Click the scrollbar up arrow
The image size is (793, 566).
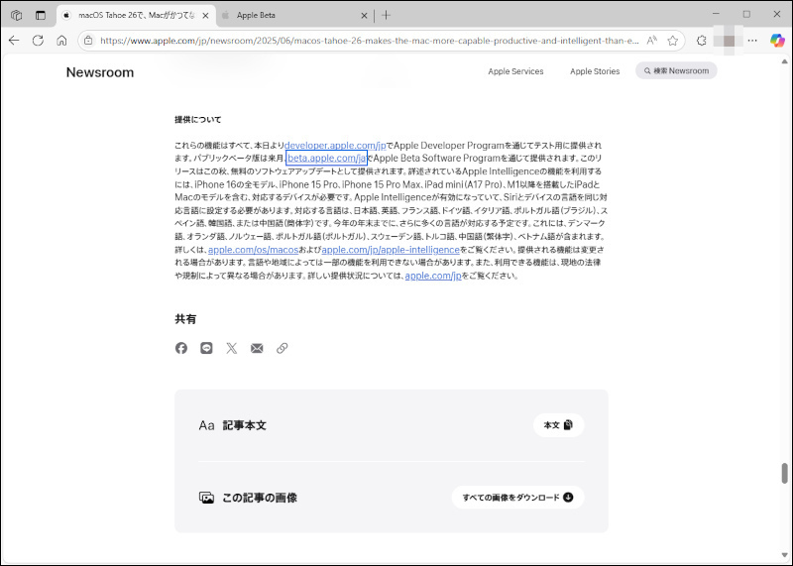[784, 61]
